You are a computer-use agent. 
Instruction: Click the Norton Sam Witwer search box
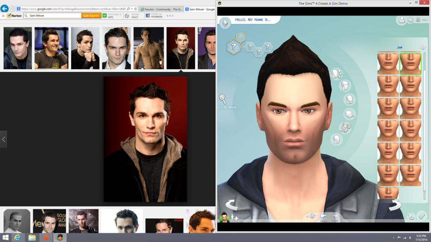(x=52, y=16)
